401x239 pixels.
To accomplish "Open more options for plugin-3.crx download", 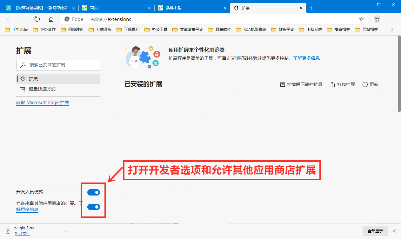I will point(66,231).
